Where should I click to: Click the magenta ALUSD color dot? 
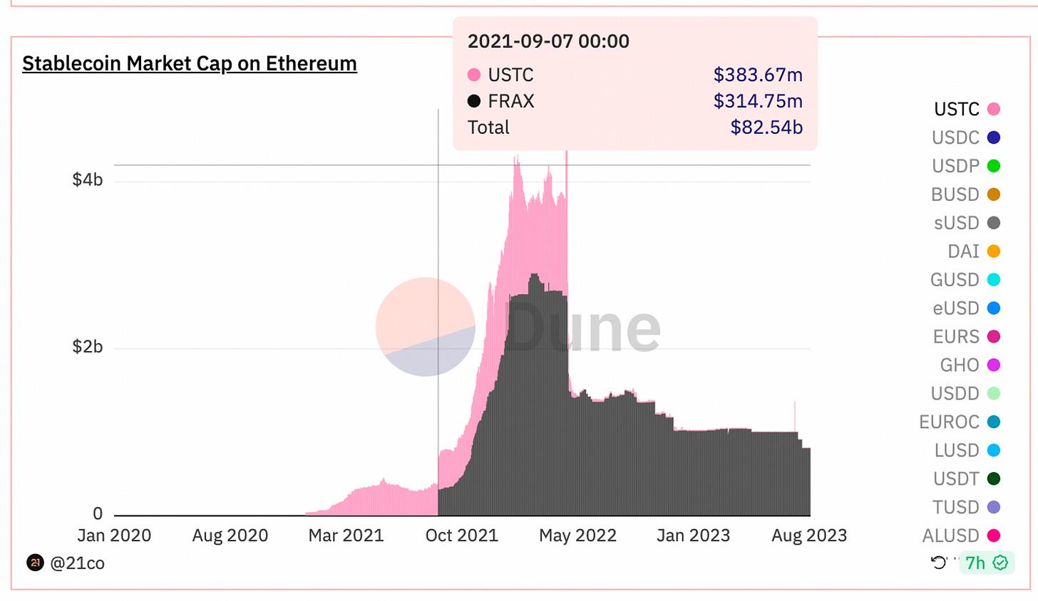(994, 535)
